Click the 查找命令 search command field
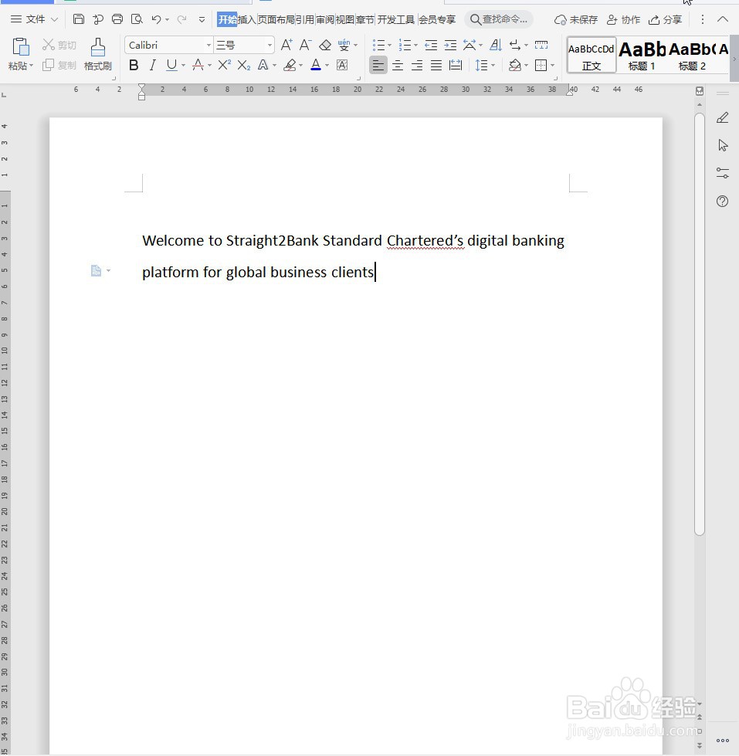 [x=499, y=19]
